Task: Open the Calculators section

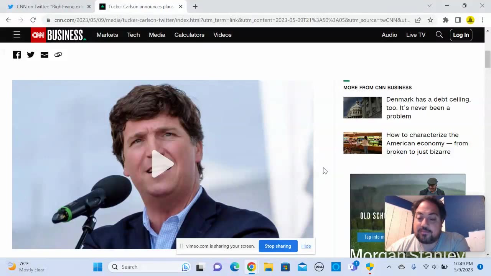Action: (x=189, y=35)
